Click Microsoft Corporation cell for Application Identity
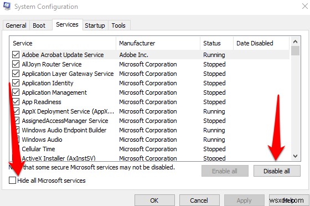The height and width of the screenshot is (206, 310). (x=148, y=83)
